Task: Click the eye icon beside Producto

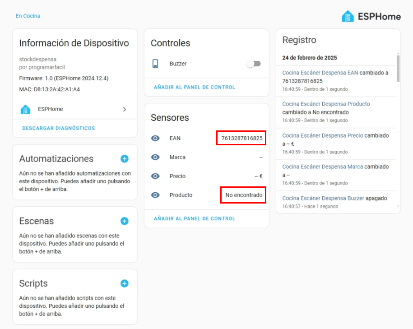Action: tap(155, 195)
